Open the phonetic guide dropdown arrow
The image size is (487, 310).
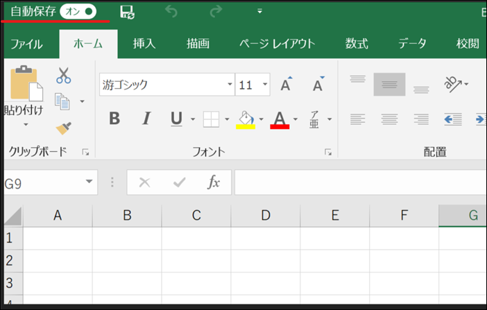[x=330, y=119]
